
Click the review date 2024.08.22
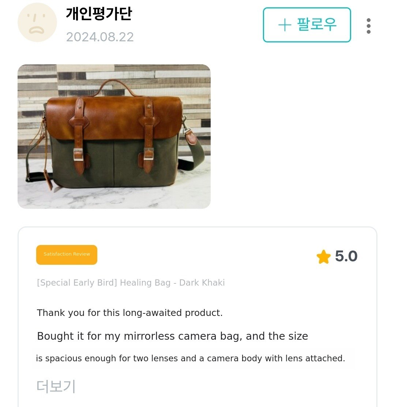tap(100, 37)
